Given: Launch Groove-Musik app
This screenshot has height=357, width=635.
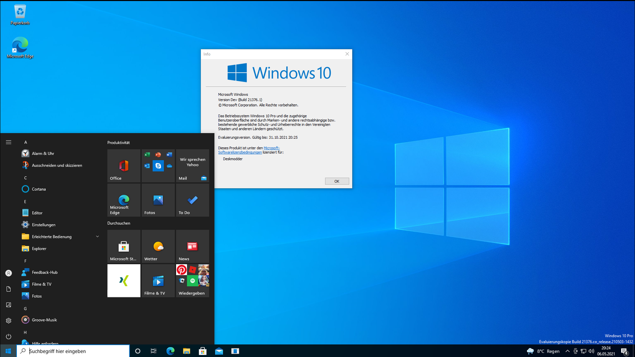Looking at the screenshot, I should (60, 320).
